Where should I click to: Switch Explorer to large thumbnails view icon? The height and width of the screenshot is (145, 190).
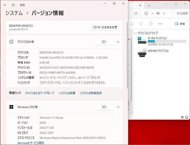[187, 117]
